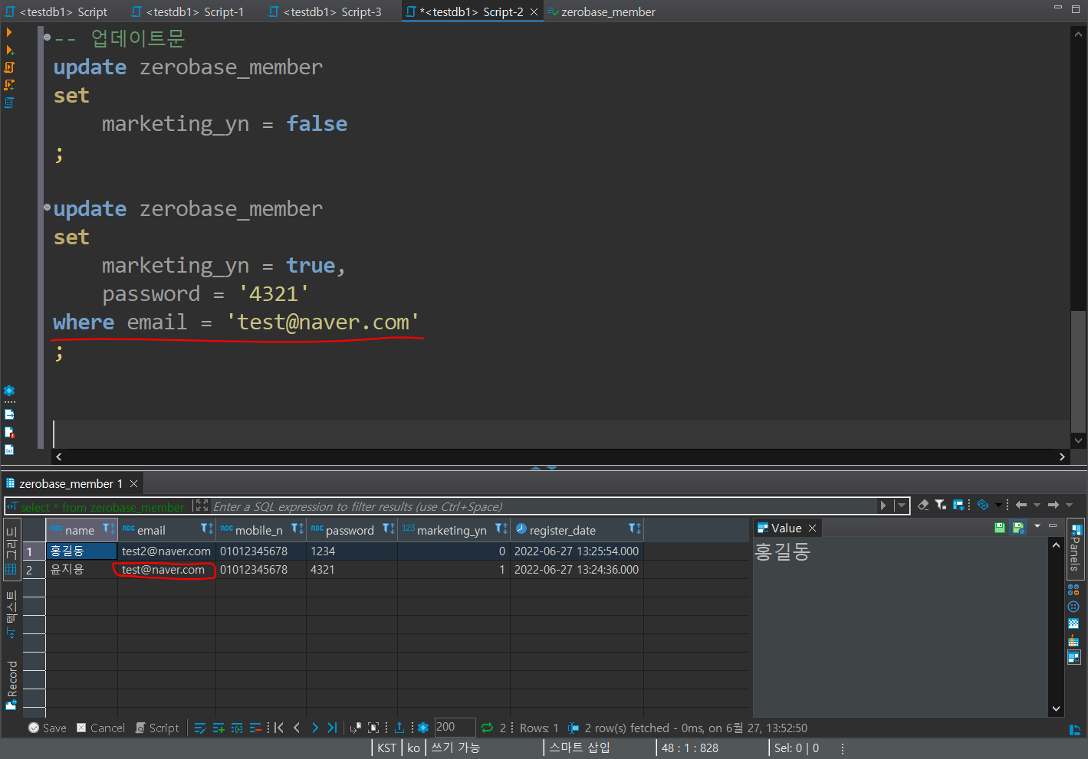Open refresh options black dropdown arrow
Viewport: 1088px width, 759px height.
998,505
